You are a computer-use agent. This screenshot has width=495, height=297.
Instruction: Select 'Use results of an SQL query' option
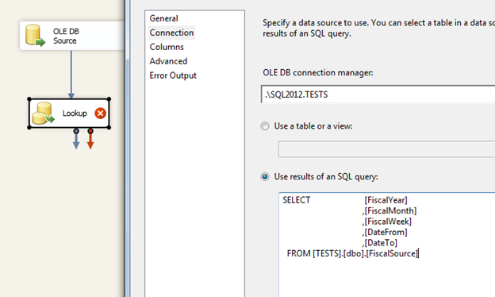pos(265,176)
